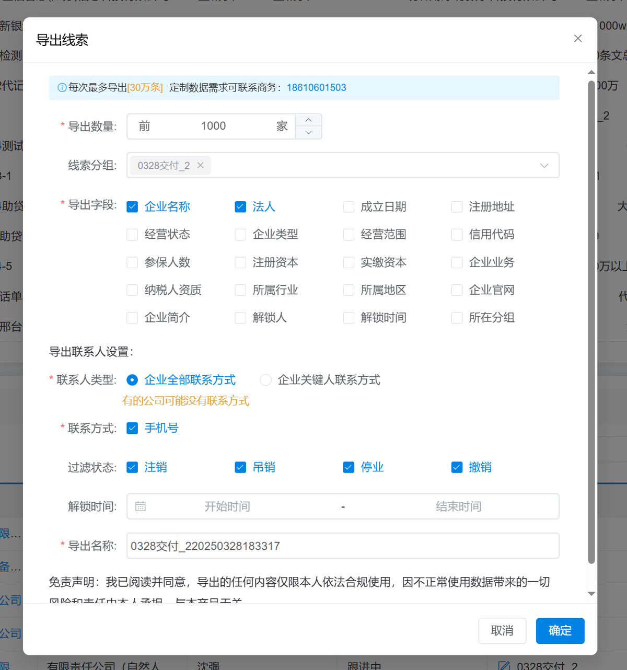
Task: Click the info icon in the blue notice bar
Action: (x=62, y=88)
